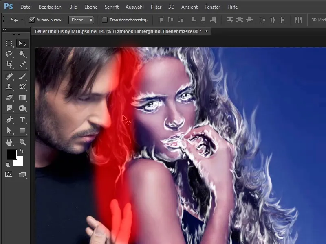Activate the Feuer und Eis document tab
The height and width of the screenshot is (244, 326).
coord(118,31)
